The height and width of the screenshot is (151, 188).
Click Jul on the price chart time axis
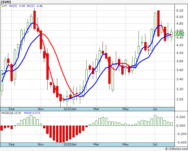(155, 109)
